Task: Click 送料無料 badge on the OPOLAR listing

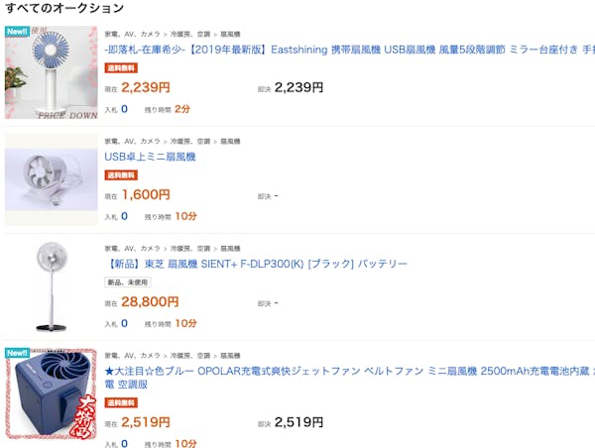Action: point(121,402)
